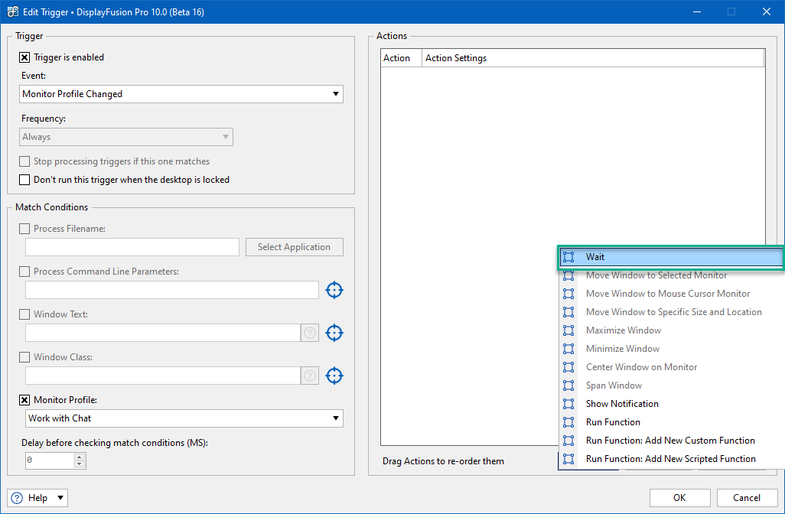Click the Action column header

click(x=402, y=58)
